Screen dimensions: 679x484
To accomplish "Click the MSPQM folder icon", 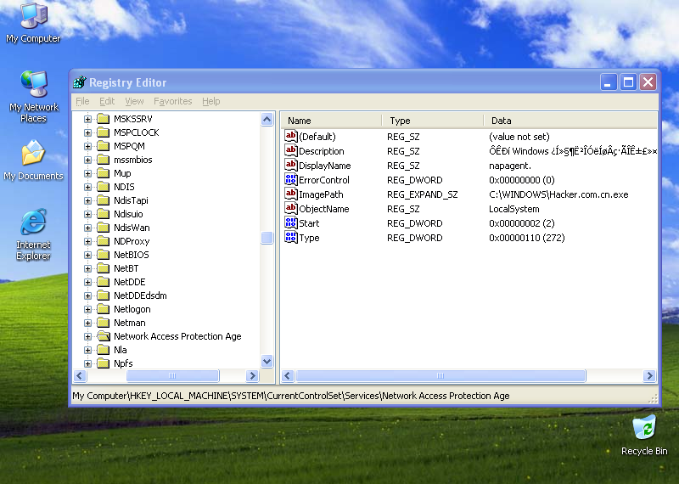I will click(103, 146).
